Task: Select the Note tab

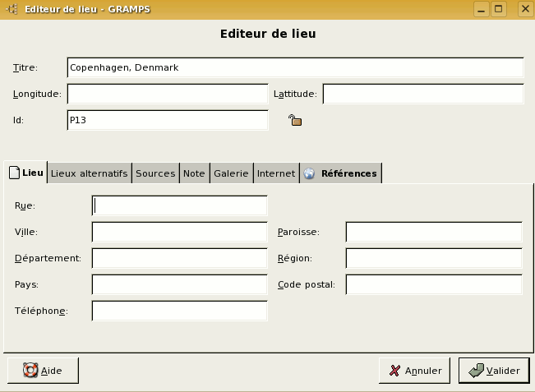Action: click(194, 173)
